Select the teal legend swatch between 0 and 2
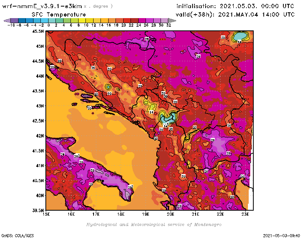The width and height of the screenshot is (308, 238). point(52,20)
